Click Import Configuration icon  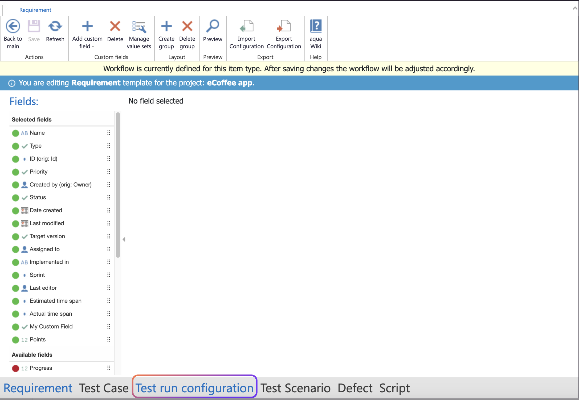[246, 26]
